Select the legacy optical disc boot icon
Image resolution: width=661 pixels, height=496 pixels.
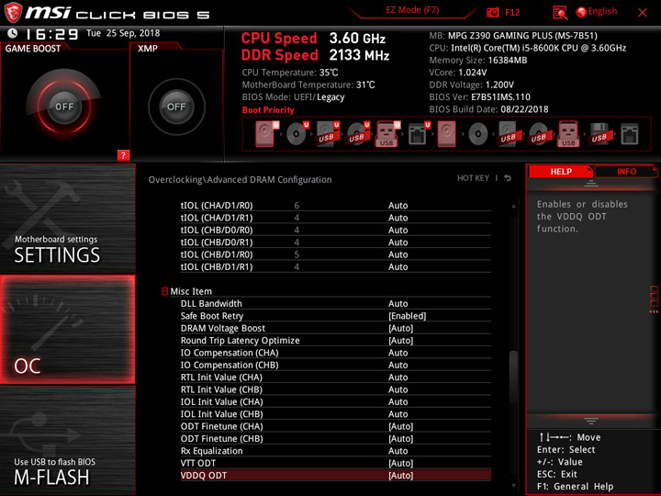click(x=478, y=134)
